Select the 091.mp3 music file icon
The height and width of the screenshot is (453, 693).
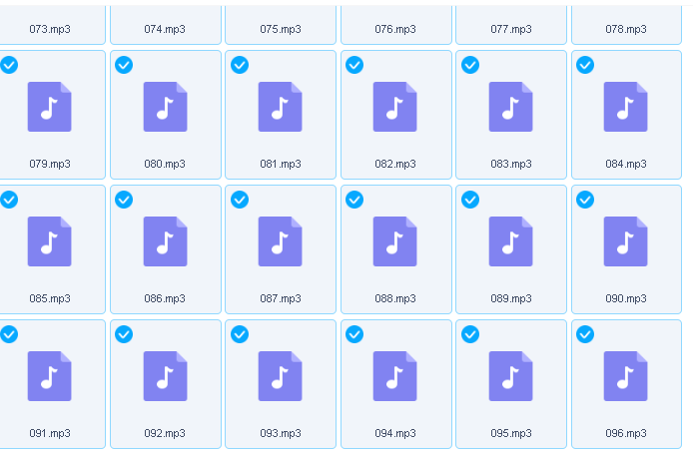(50, 376)
